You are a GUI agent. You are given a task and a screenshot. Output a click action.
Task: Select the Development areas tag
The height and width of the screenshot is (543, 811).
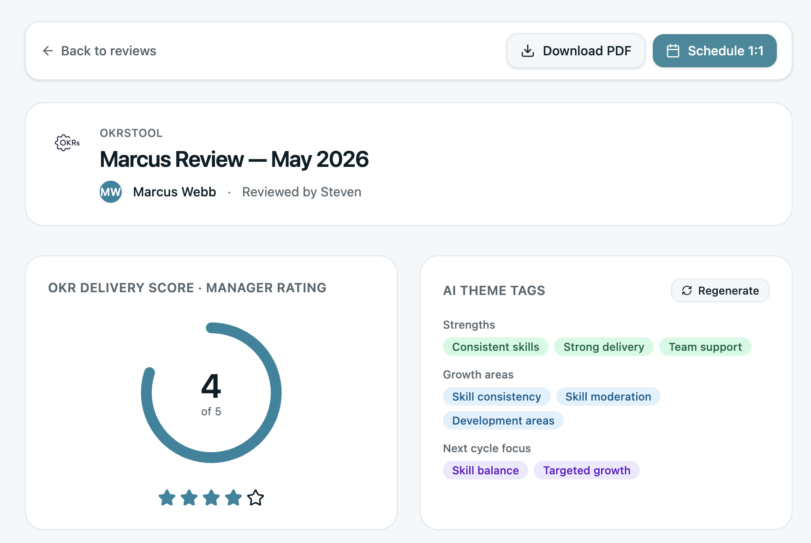[503, 420]
